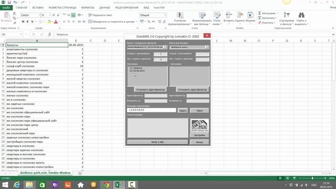Click the Insert cells (Вставить) icon
This screenshot has width=336, height=189.
[x=229, y=15]
